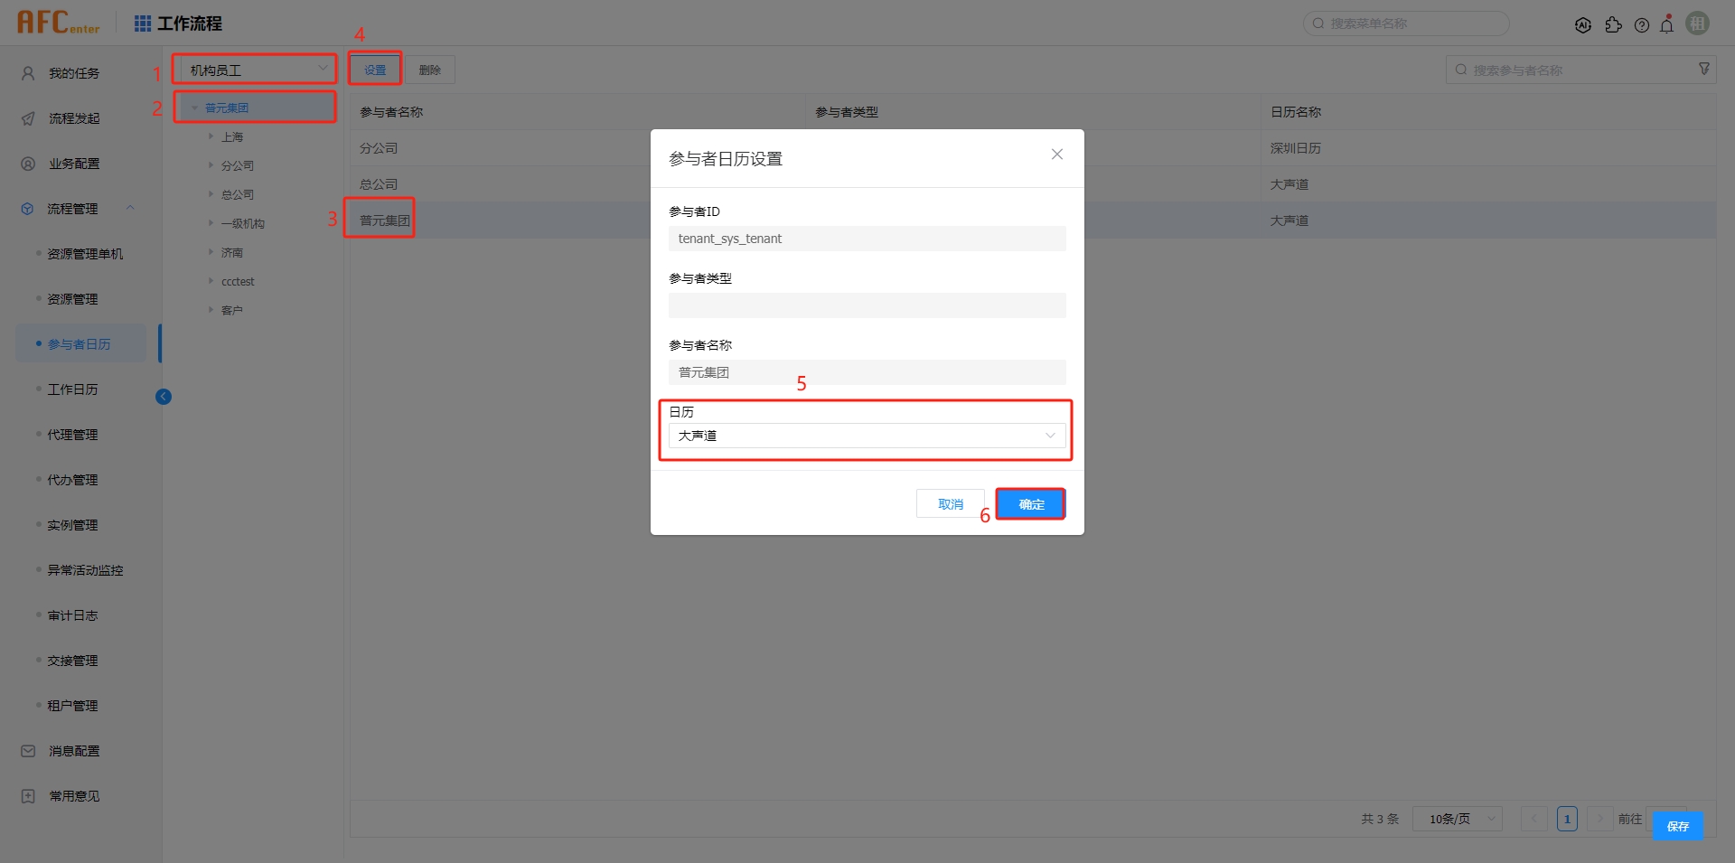Select the 客户 tree item
1735x863 pixels.
point(232,310)
